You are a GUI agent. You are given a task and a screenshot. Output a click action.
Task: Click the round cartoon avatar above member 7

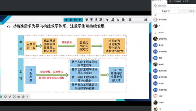pyautogui.click(x=155, y=20)
